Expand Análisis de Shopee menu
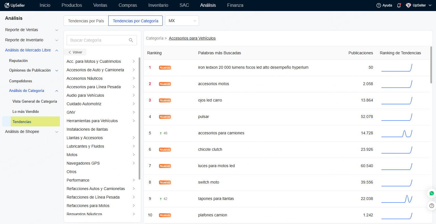This screenshot has width=436, height=224. tap(57, 132)
